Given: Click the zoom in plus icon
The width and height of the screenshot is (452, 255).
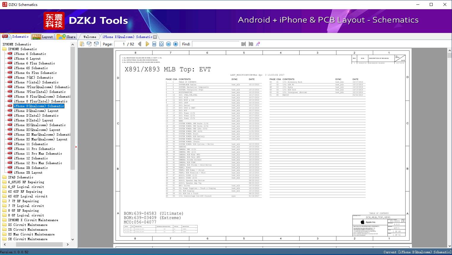Looking at the screenshot, I should (176, 44).
